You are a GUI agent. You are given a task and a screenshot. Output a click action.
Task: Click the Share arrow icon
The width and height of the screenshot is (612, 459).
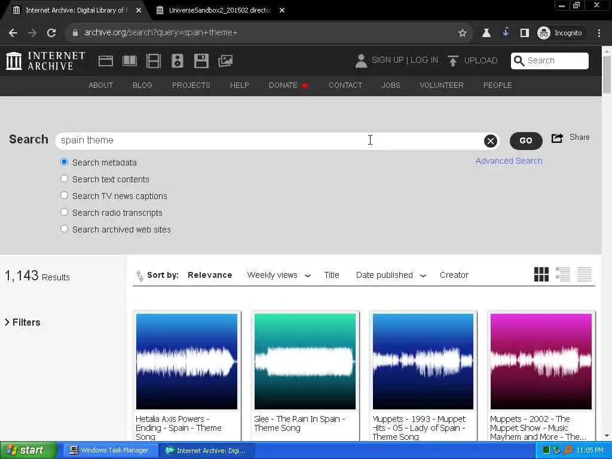558,138
